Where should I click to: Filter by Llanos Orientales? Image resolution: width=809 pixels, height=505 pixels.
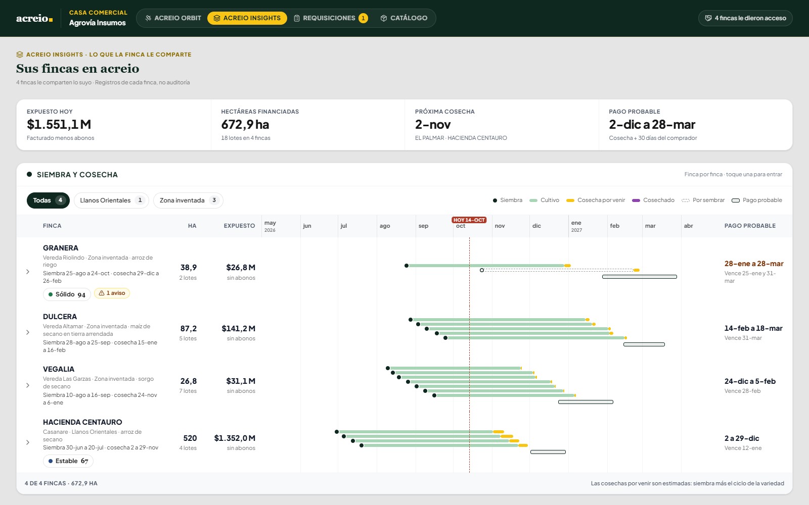click(x=111, y=200)
